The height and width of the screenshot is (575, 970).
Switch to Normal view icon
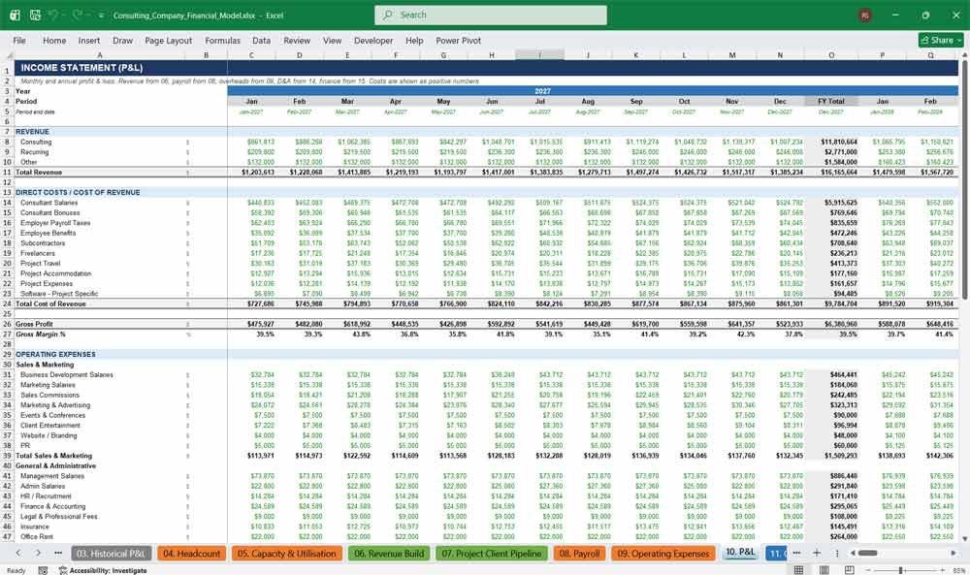(798, 569)
